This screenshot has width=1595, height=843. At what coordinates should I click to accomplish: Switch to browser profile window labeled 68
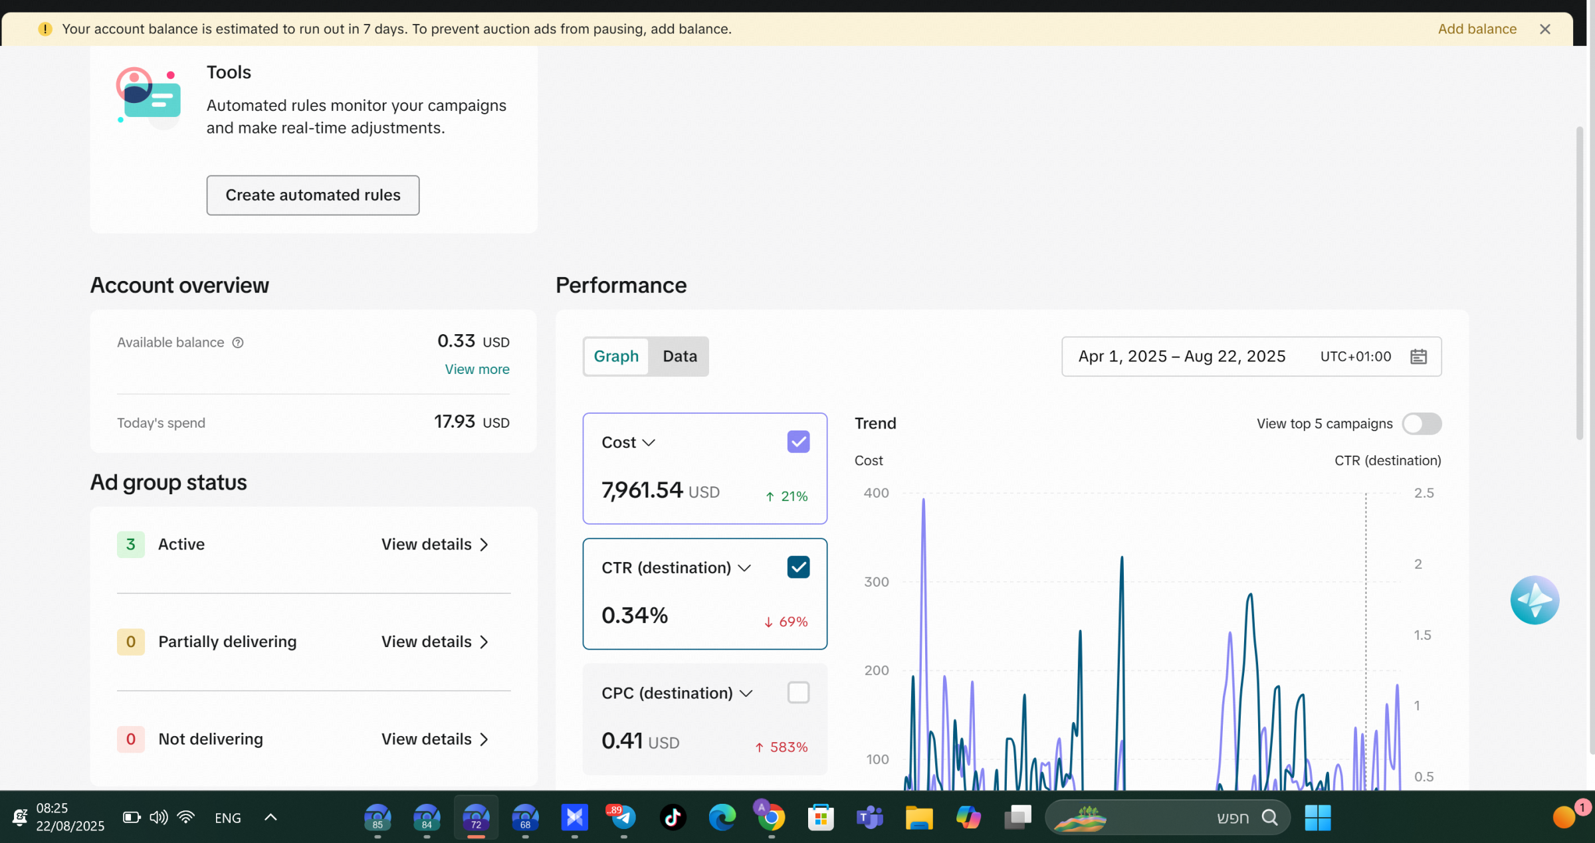tap(525, 817)
